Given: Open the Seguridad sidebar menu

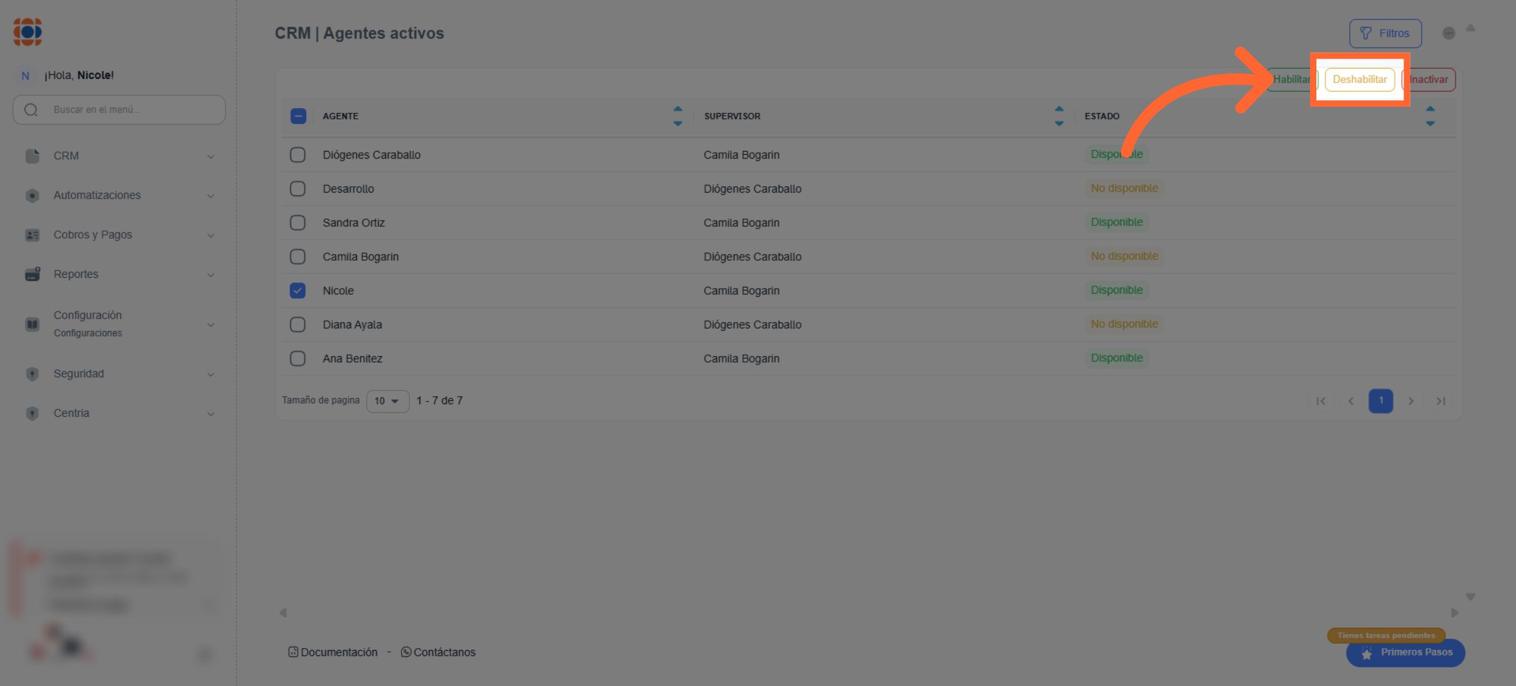Looking at the screenshot, I should [78, 374].
